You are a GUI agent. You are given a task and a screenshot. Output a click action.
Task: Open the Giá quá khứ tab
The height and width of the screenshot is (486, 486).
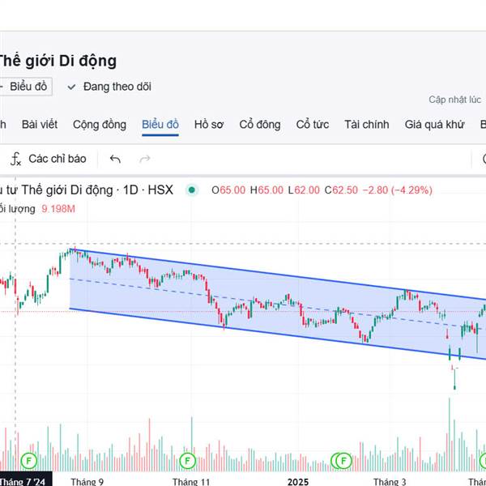[434, 125]
